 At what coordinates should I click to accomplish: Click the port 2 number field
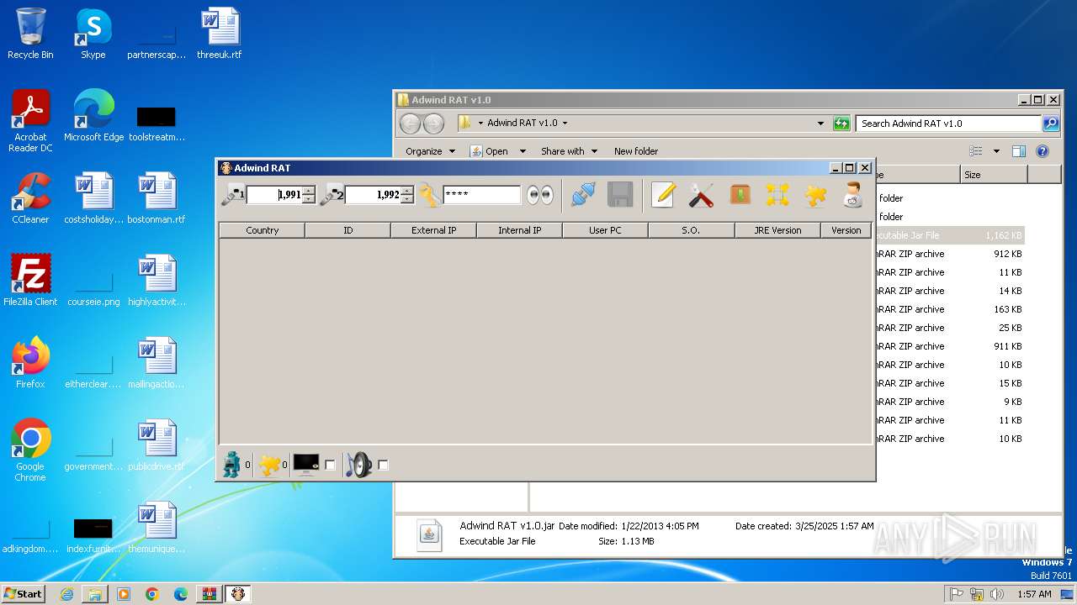click(x=373, y=195)
